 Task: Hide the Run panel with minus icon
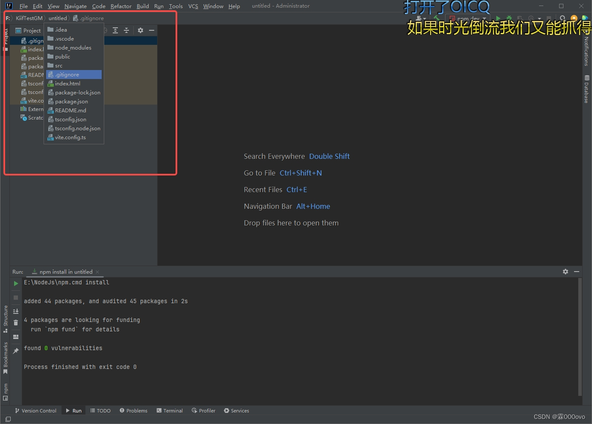[577, 272]
